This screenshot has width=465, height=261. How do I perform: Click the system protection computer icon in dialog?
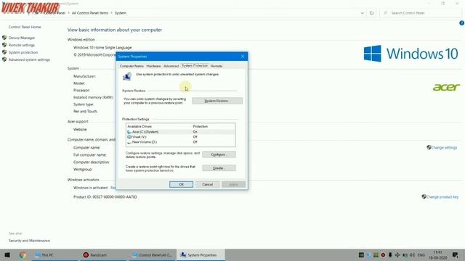(127, 77)
